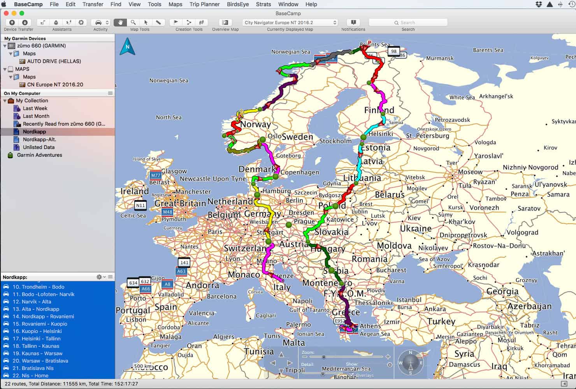Click the map Zoom slider handle

323,357
